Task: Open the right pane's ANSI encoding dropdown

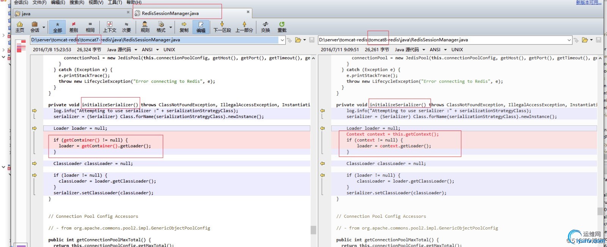Action: (x=445, y=50)
